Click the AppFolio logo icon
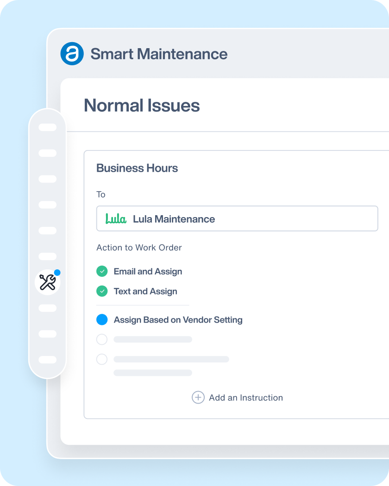This screenshot has width=389, height=486. coord(72,54)
